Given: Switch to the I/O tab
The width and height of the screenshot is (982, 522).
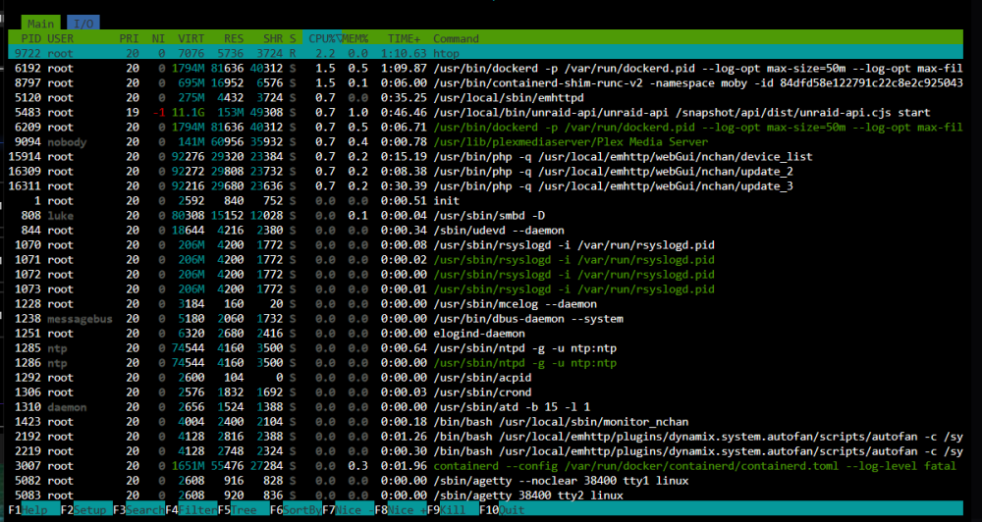Looking at the screenshot, I should [x=83, y=24].
